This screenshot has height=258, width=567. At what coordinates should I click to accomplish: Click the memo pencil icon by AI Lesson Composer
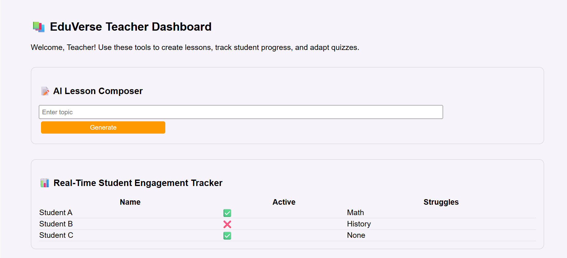(x=45, y=91)
